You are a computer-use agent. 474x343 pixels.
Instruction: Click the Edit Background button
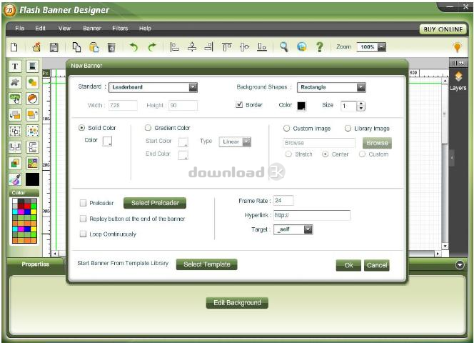pyautogui.click(x=237, y=303)
